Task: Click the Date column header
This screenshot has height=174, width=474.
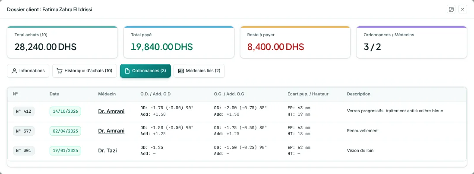Action: tap(54, 94)
